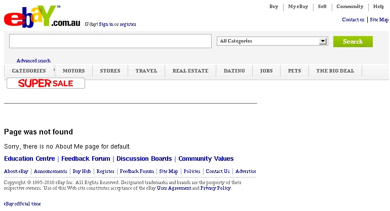The image size is (390, 211).
Task: Click the Buy Hub footer link
Action: (x=82, y=171)
